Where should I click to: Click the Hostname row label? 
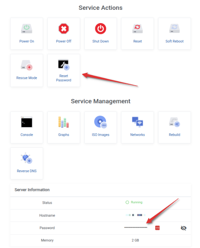click(x=47, y=215)
